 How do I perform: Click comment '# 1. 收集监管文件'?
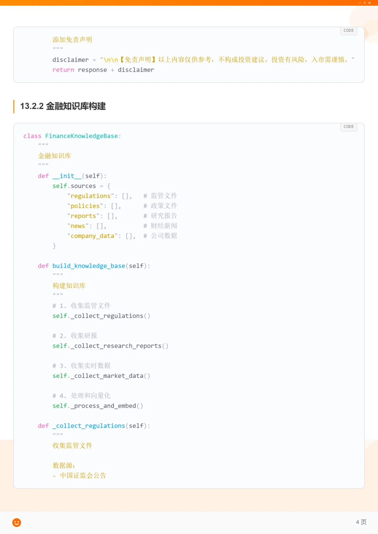pos(82,306)
